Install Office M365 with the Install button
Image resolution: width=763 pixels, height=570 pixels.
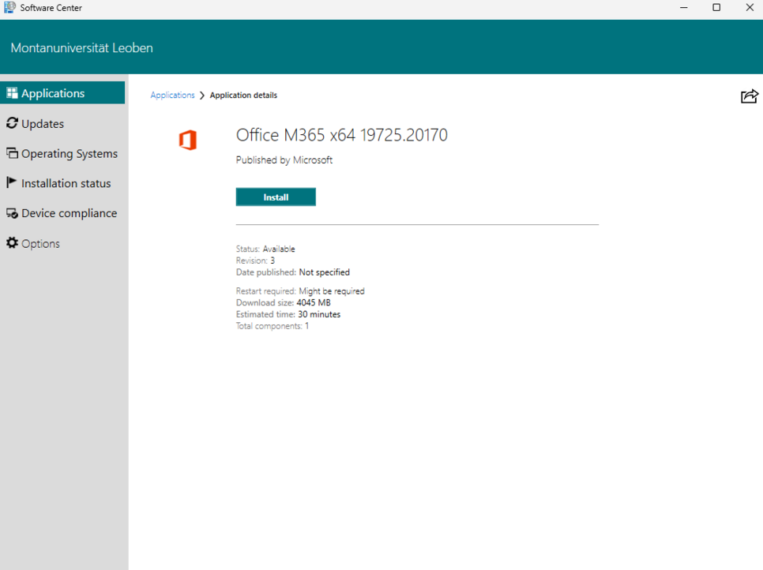[276, 197]
